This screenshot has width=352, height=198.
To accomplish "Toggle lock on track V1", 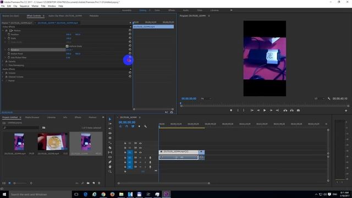I will [125, 152].
